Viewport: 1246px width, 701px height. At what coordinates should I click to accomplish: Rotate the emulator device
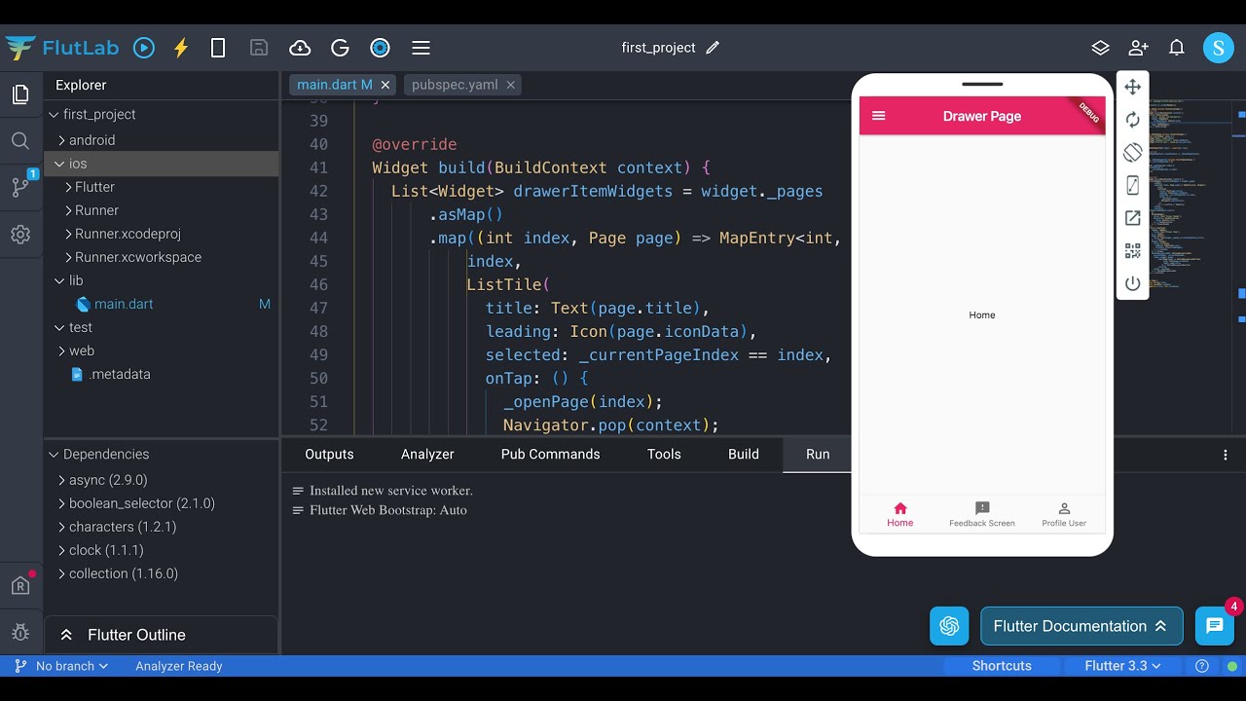coord(1132,153)
